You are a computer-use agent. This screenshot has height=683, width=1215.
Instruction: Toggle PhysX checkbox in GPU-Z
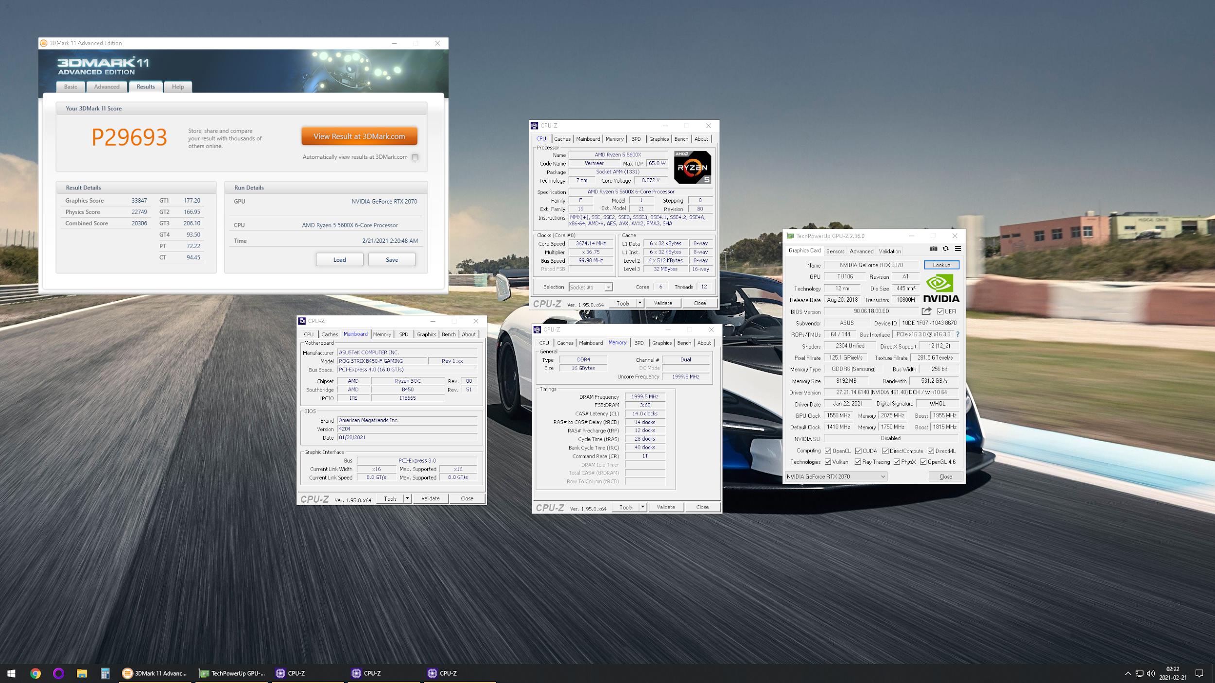(897, 462)
